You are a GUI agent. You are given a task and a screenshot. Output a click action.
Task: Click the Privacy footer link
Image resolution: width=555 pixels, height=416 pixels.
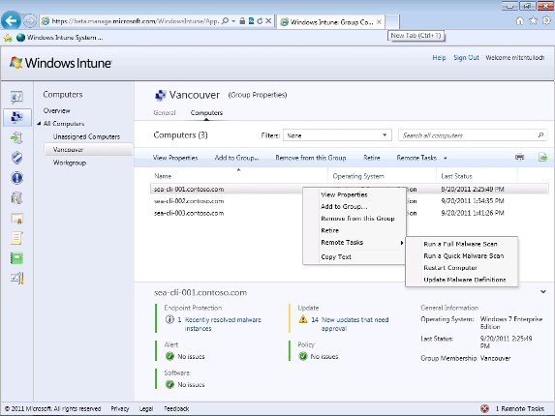[x=120, y=408]
